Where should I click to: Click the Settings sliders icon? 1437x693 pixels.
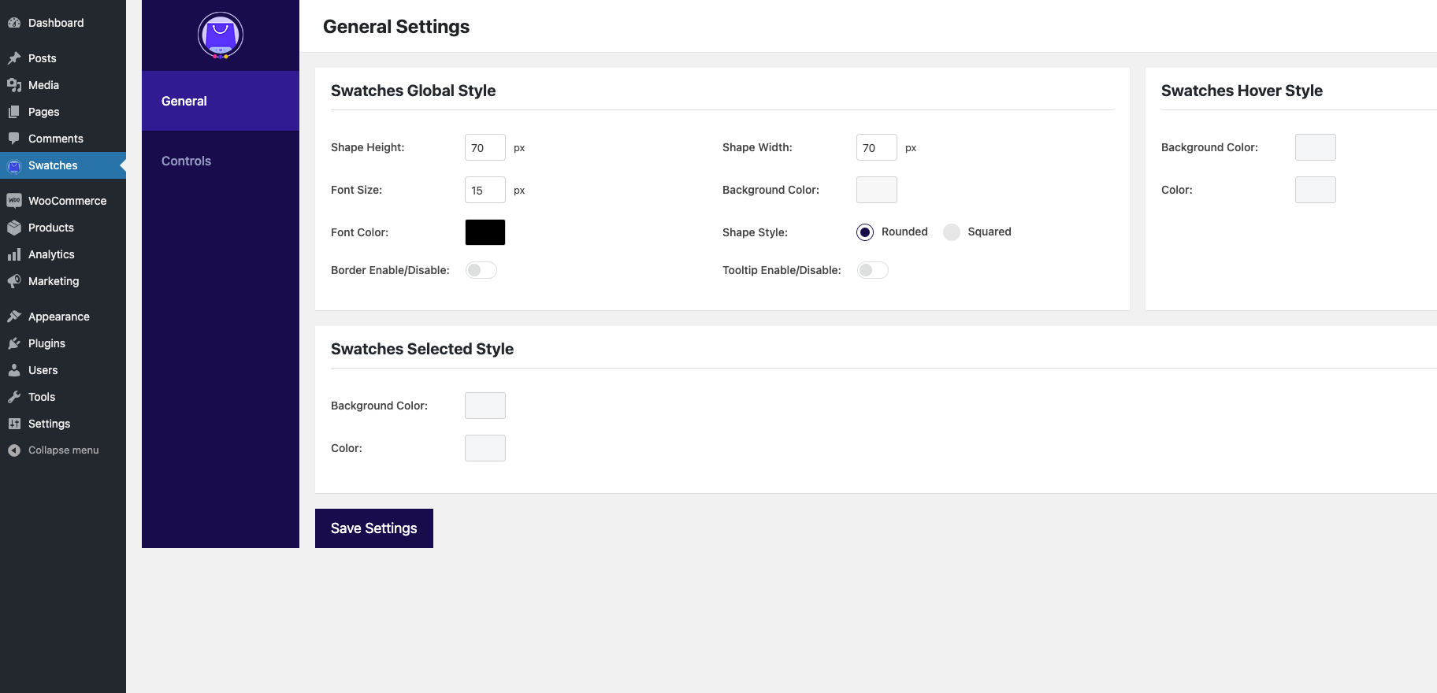pos(14,424)
